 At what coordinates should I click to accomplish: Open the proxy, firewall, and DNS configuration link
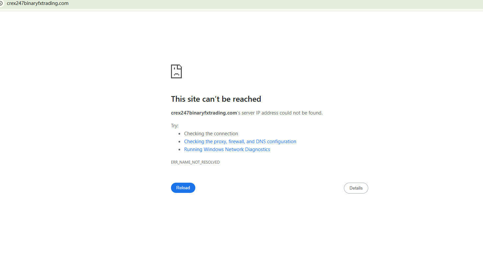(240, 142)
